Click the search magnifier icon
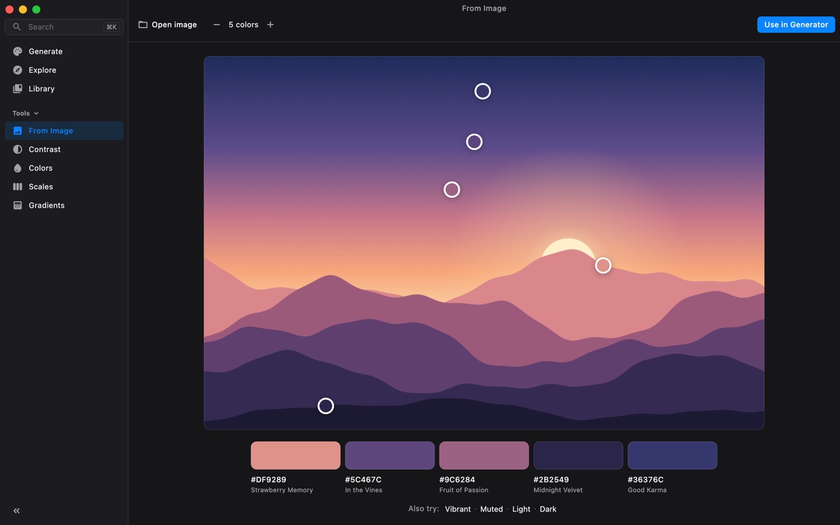Screen dimensions: 840x525 pos(17,27)
